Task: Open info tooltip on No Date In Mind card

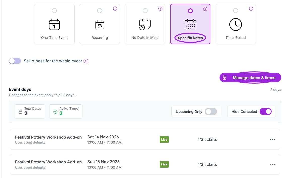Action: (160, 9)
